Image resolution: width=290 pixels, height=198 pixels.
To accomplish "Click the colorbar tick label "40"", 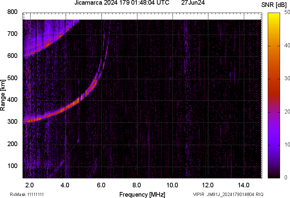I will (x=287, y=45).
